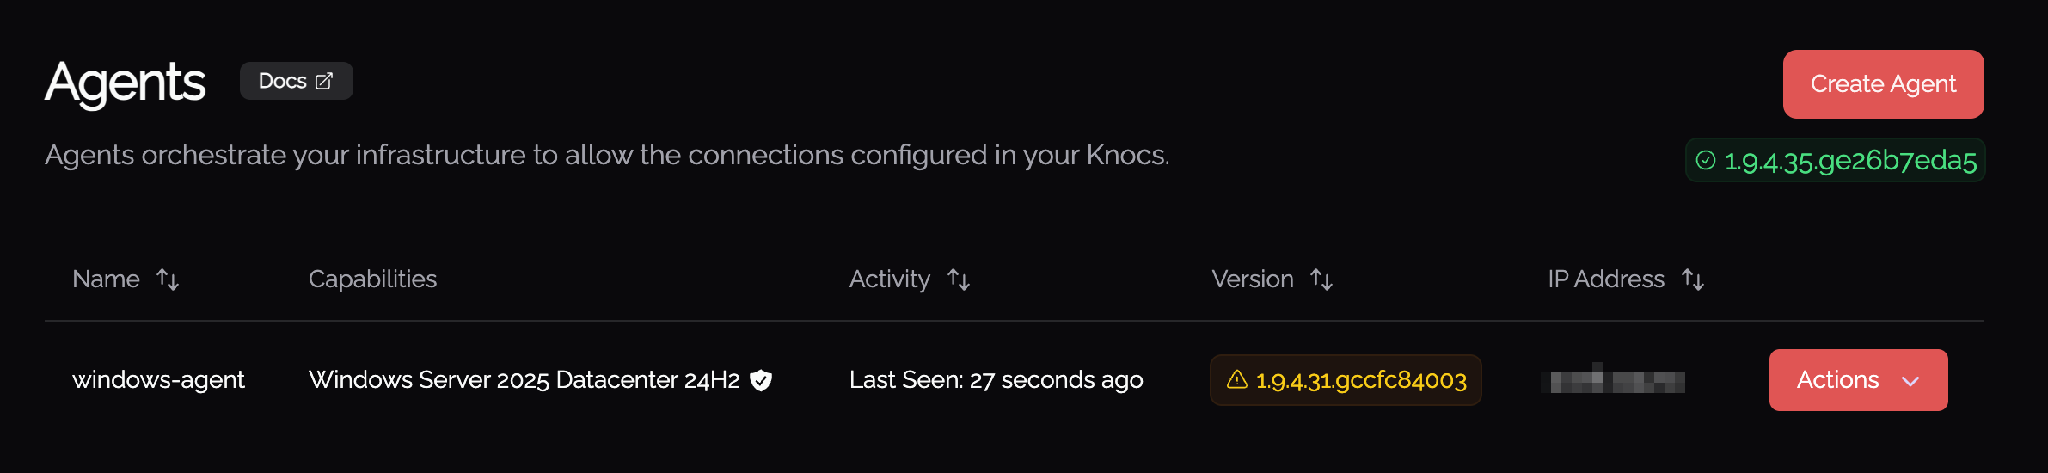The width and height of the screenshot is (2048, 473).
Task: Expand the chevron on the Actions button
Action: tap(1910, 381)
